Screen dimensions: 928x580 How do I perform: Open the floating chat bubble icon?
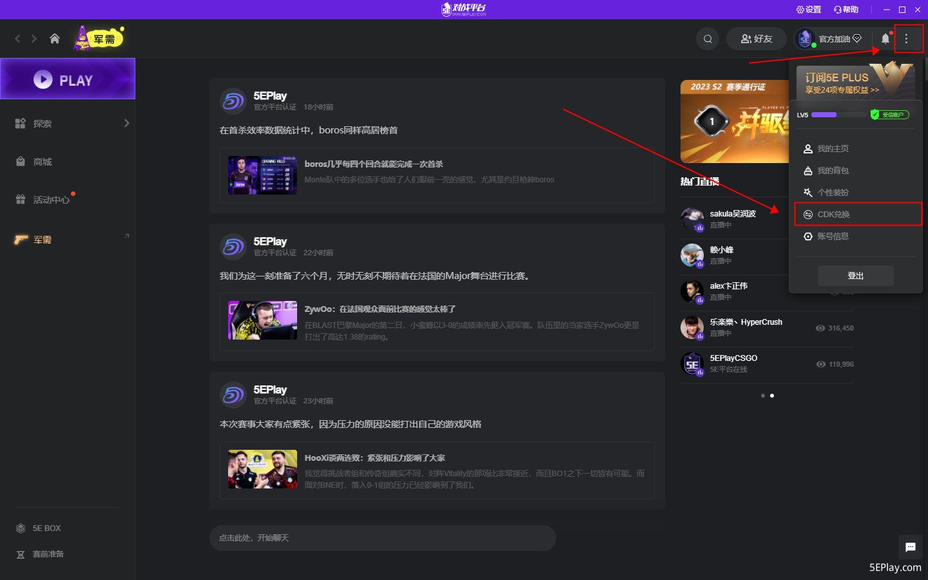pos(910,547)
